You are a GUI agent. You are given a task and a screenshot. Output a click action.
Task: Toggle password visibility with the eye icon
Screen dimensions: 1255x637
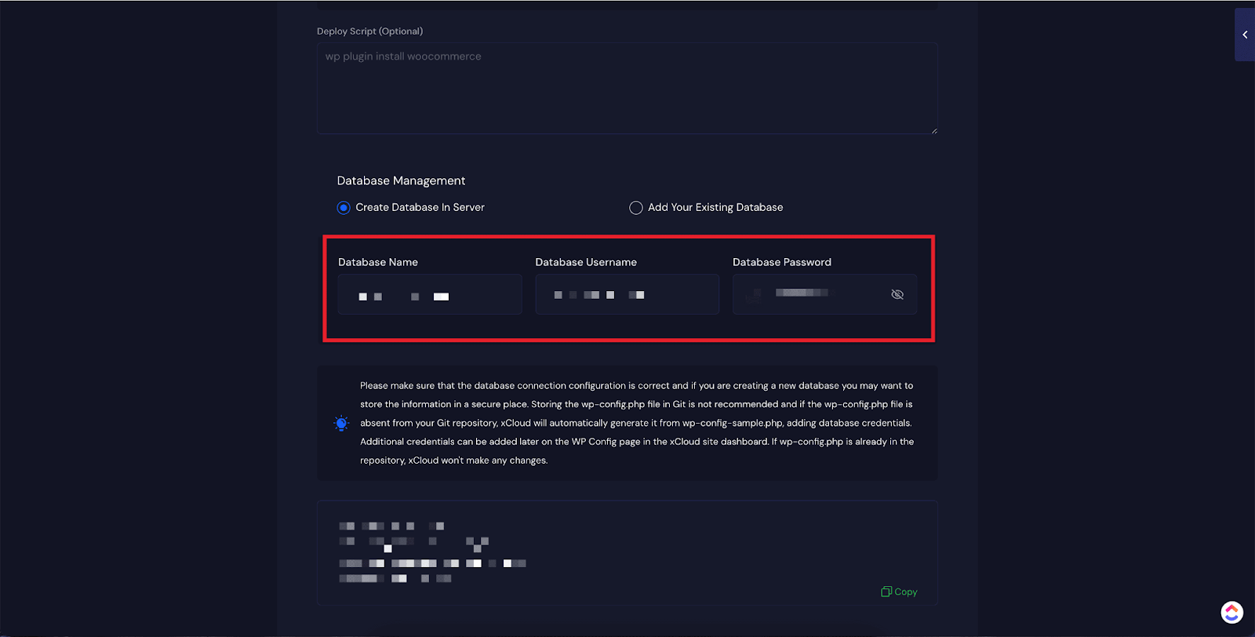[897, 294]
